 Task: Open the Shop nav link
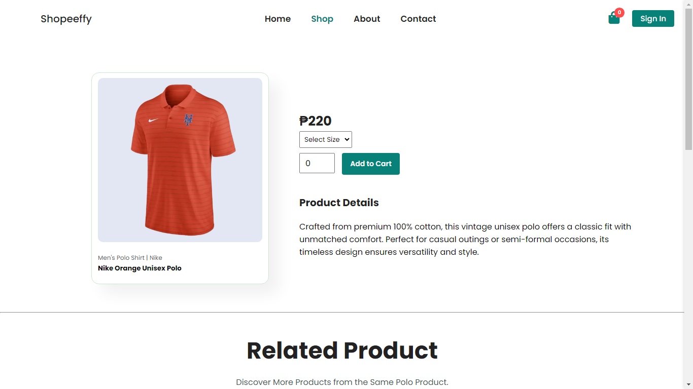(322, 19)
